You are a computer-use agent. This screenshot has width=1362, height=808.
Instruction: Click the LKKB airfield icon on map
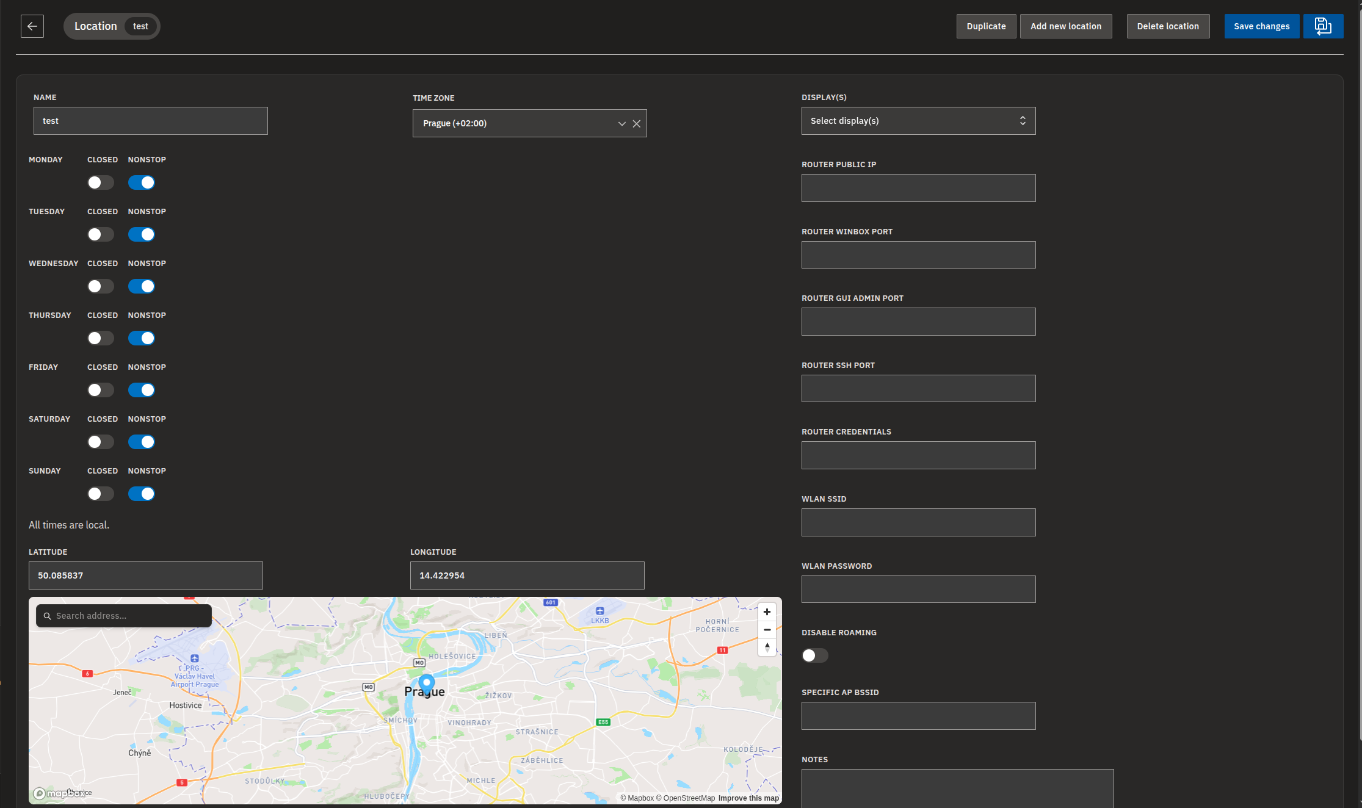click(600, 611)
